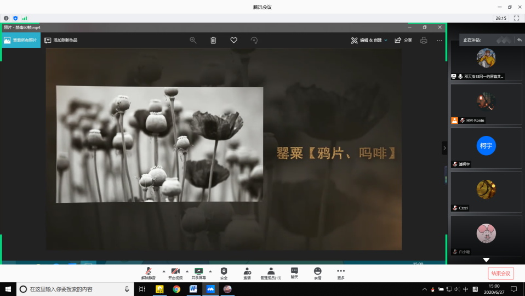This screenshot has width=525, height=296.
Task: Open the 编辑 & 创建 dropdown
Action: [369, 40]
